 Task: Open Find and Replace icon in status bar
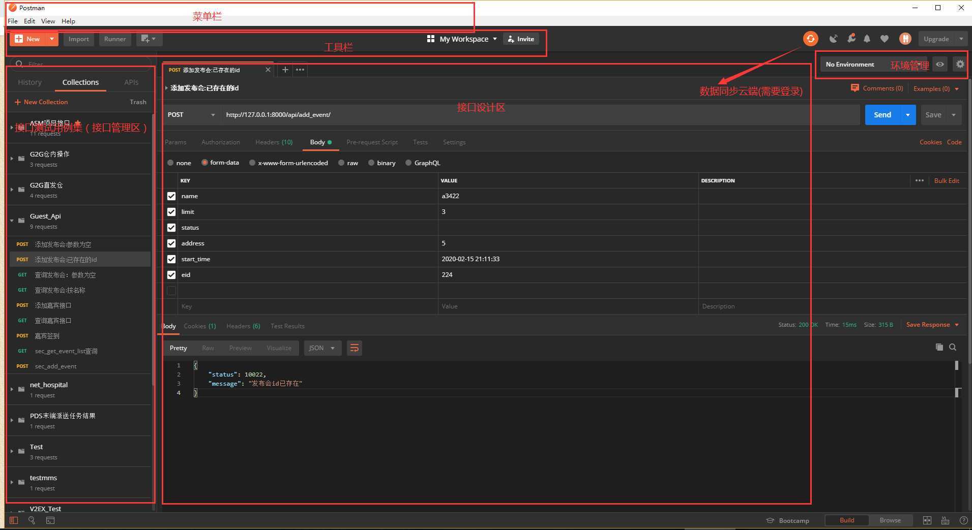[x=32, y=520]
